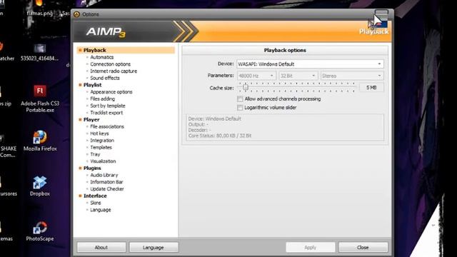
Task: Open Connection options page
Action: pos(110,64)
